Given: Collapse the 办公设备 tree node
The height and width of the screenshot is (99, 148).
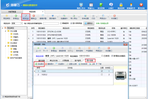Looking at the screenshot, I should tap(5, 31).
